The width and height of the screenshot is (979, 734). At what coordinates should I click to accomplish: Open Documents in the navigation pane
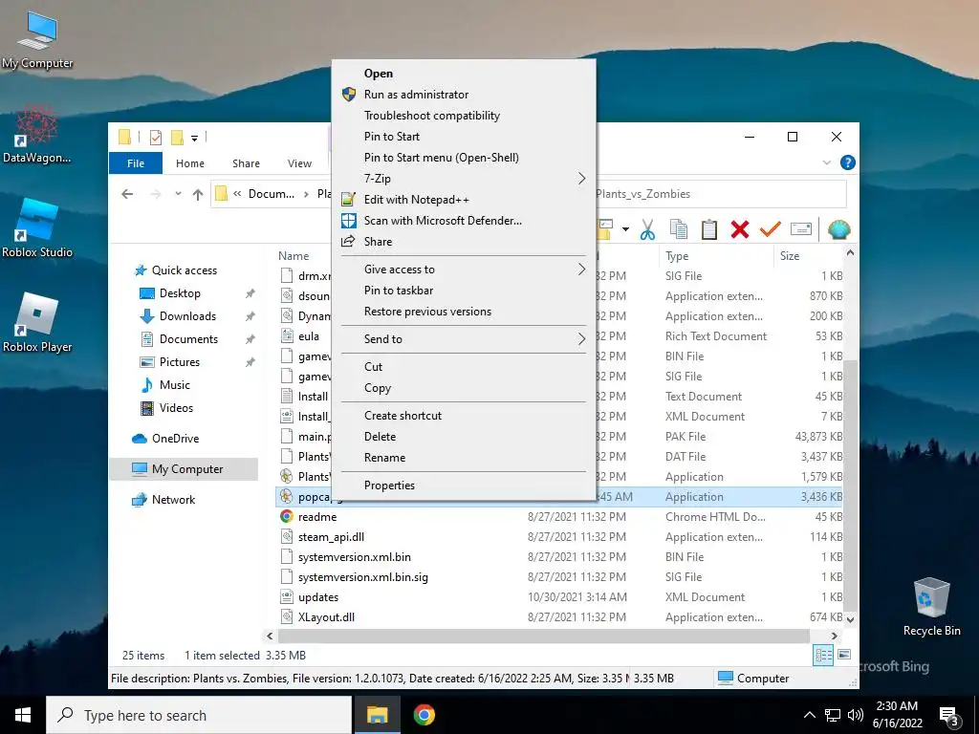point(188,339)
